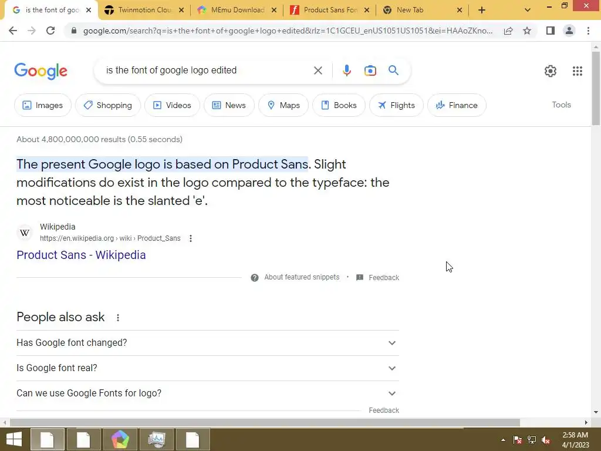Click the muted speaker tray icon
The width and height of the screenshot is (601, 451).
[546, 440]
